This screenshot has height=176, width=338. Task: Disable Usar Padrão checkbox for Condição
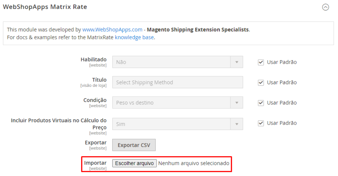(261, 103)
